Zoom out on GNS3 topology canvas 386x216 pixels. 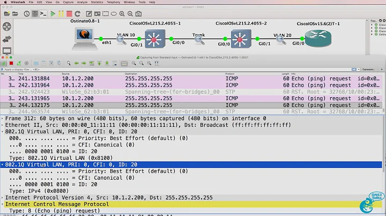130,14
